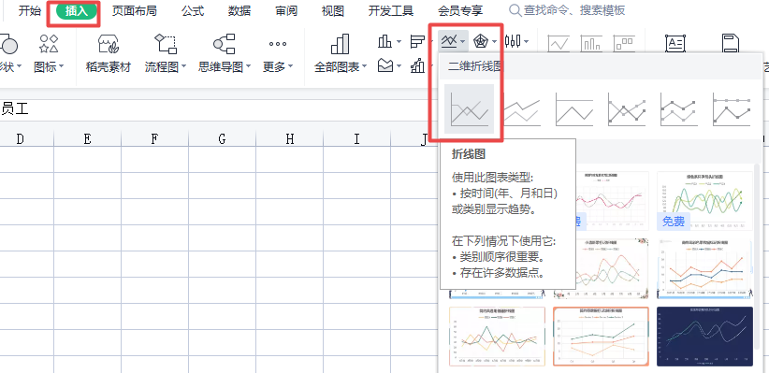Select the dark navy line chart template

[704, 337]
